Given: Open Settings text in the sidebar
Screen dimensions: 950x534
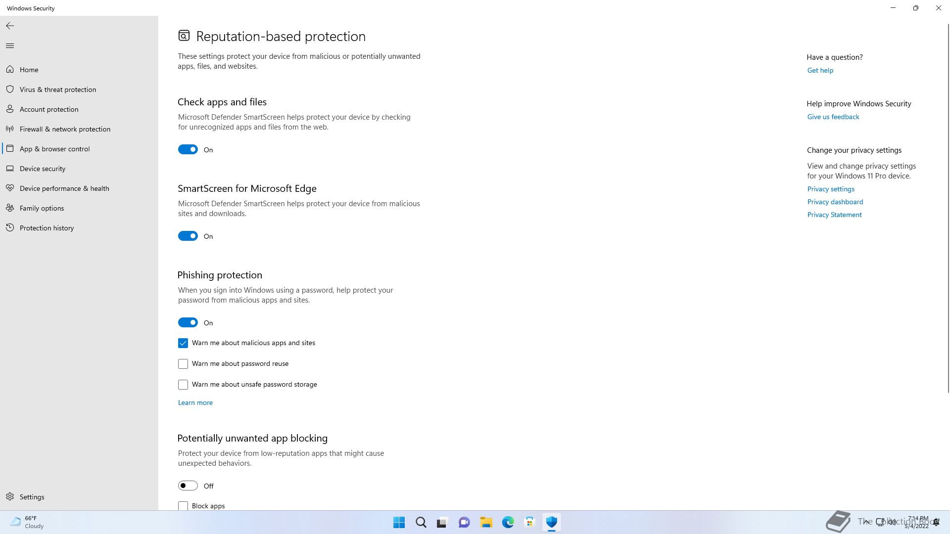Looking at the screenshot, I should pyautogui.click(x=32, y=497).
